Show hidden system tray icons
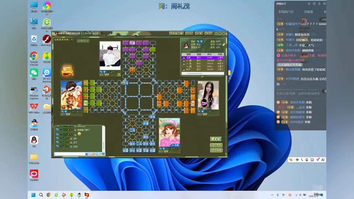The image size is (354, 199). (x=272, y=195)
